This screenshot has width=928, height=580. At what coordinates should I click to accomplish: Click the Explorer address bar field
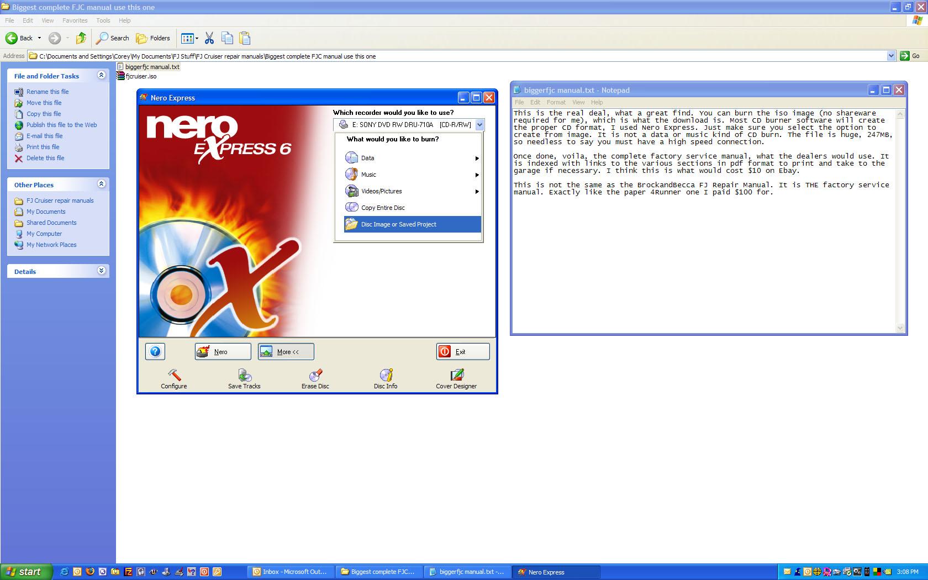coord(462,56)
